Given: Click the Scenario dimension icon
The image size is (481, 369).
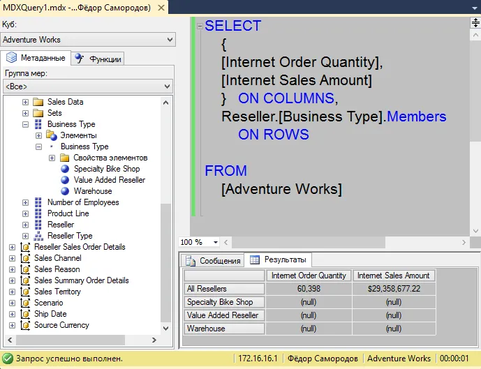Looking at the screenshot, I should click(x=25, y=303).
